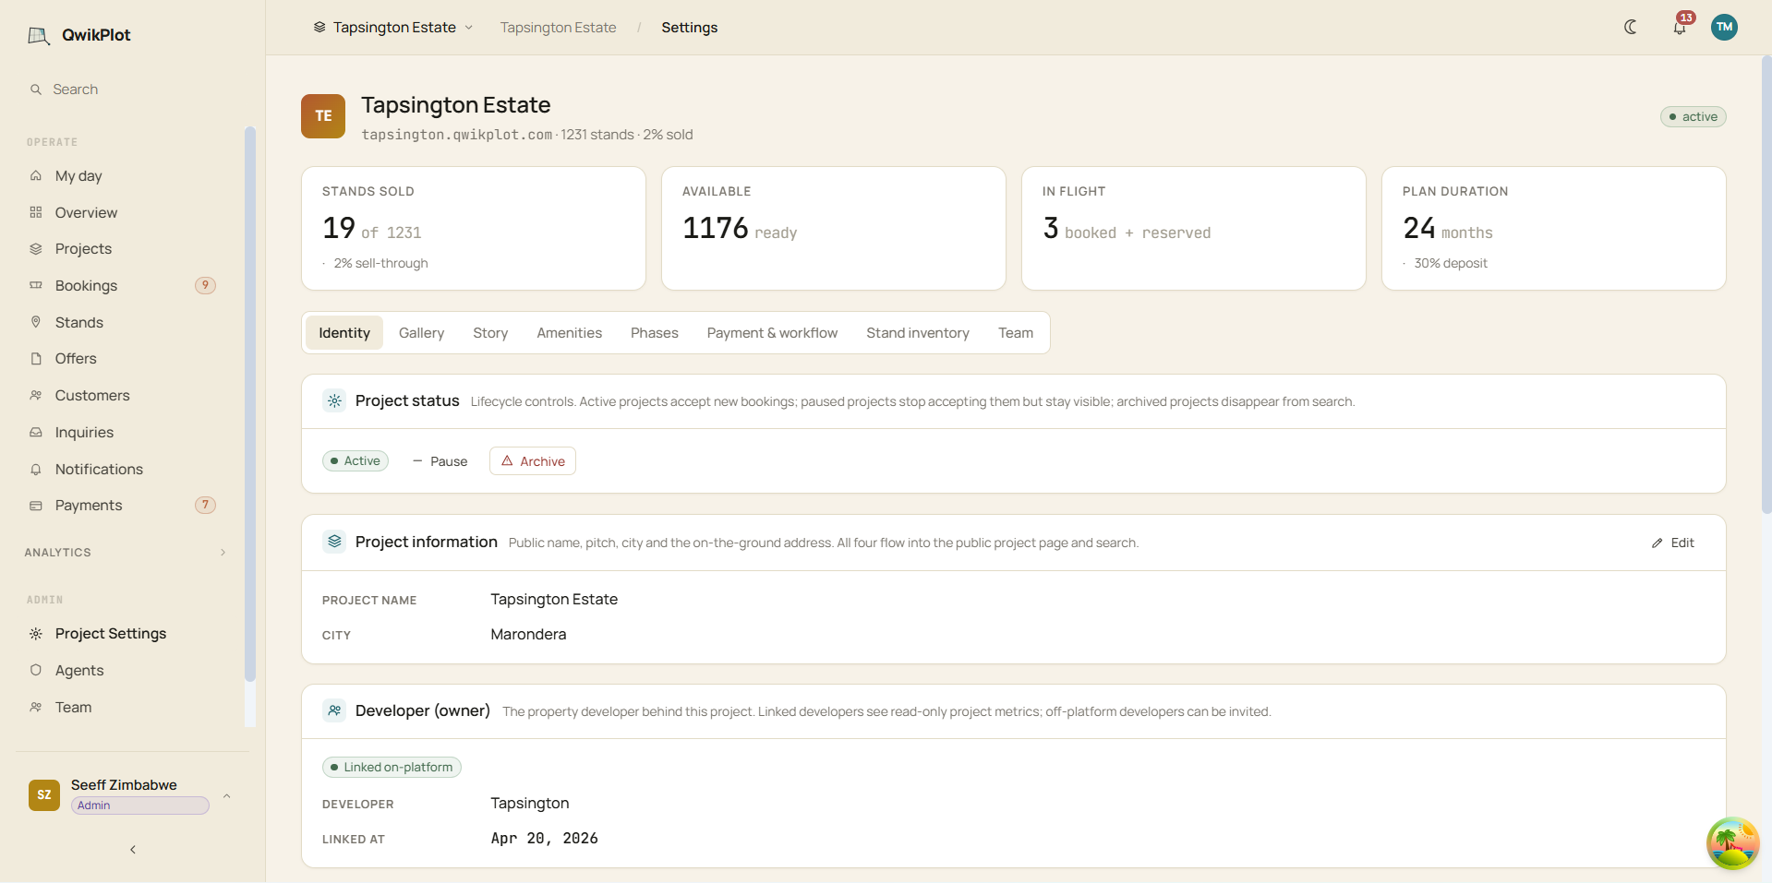Click the Project status sun icon
The width and height of the screenshot is (1772, 883).
click(334, 400)
